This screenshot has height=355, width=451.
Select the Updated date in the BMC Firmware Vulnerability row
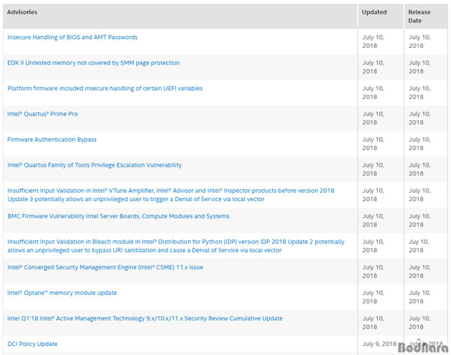[x=374, y=221]
